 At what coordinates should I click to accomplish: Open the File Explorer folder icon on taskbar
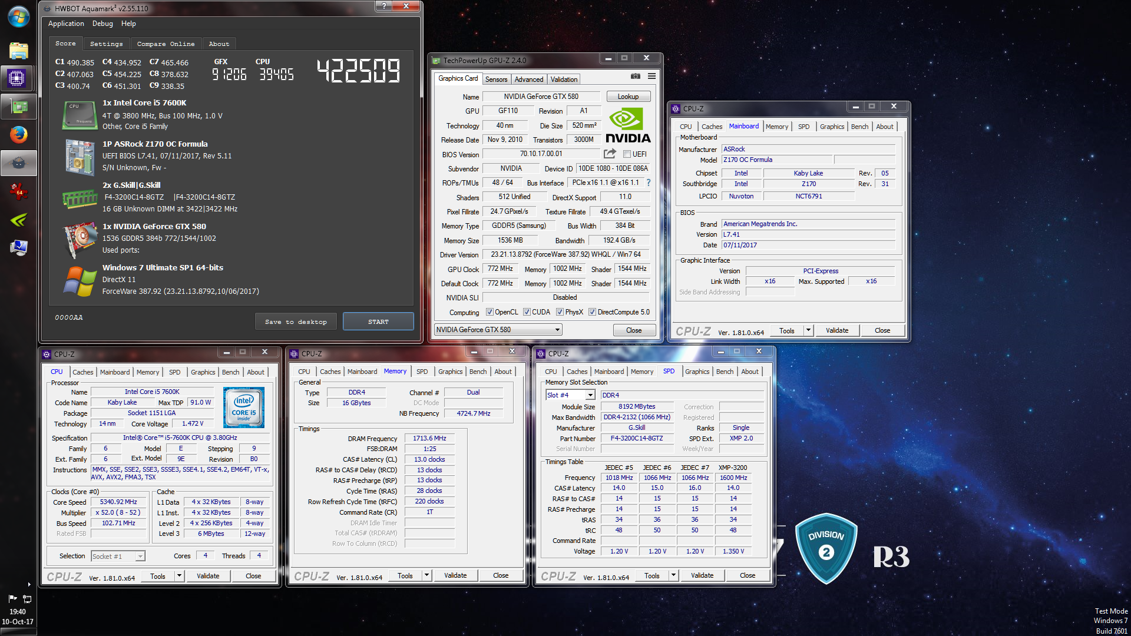point(18,51)
